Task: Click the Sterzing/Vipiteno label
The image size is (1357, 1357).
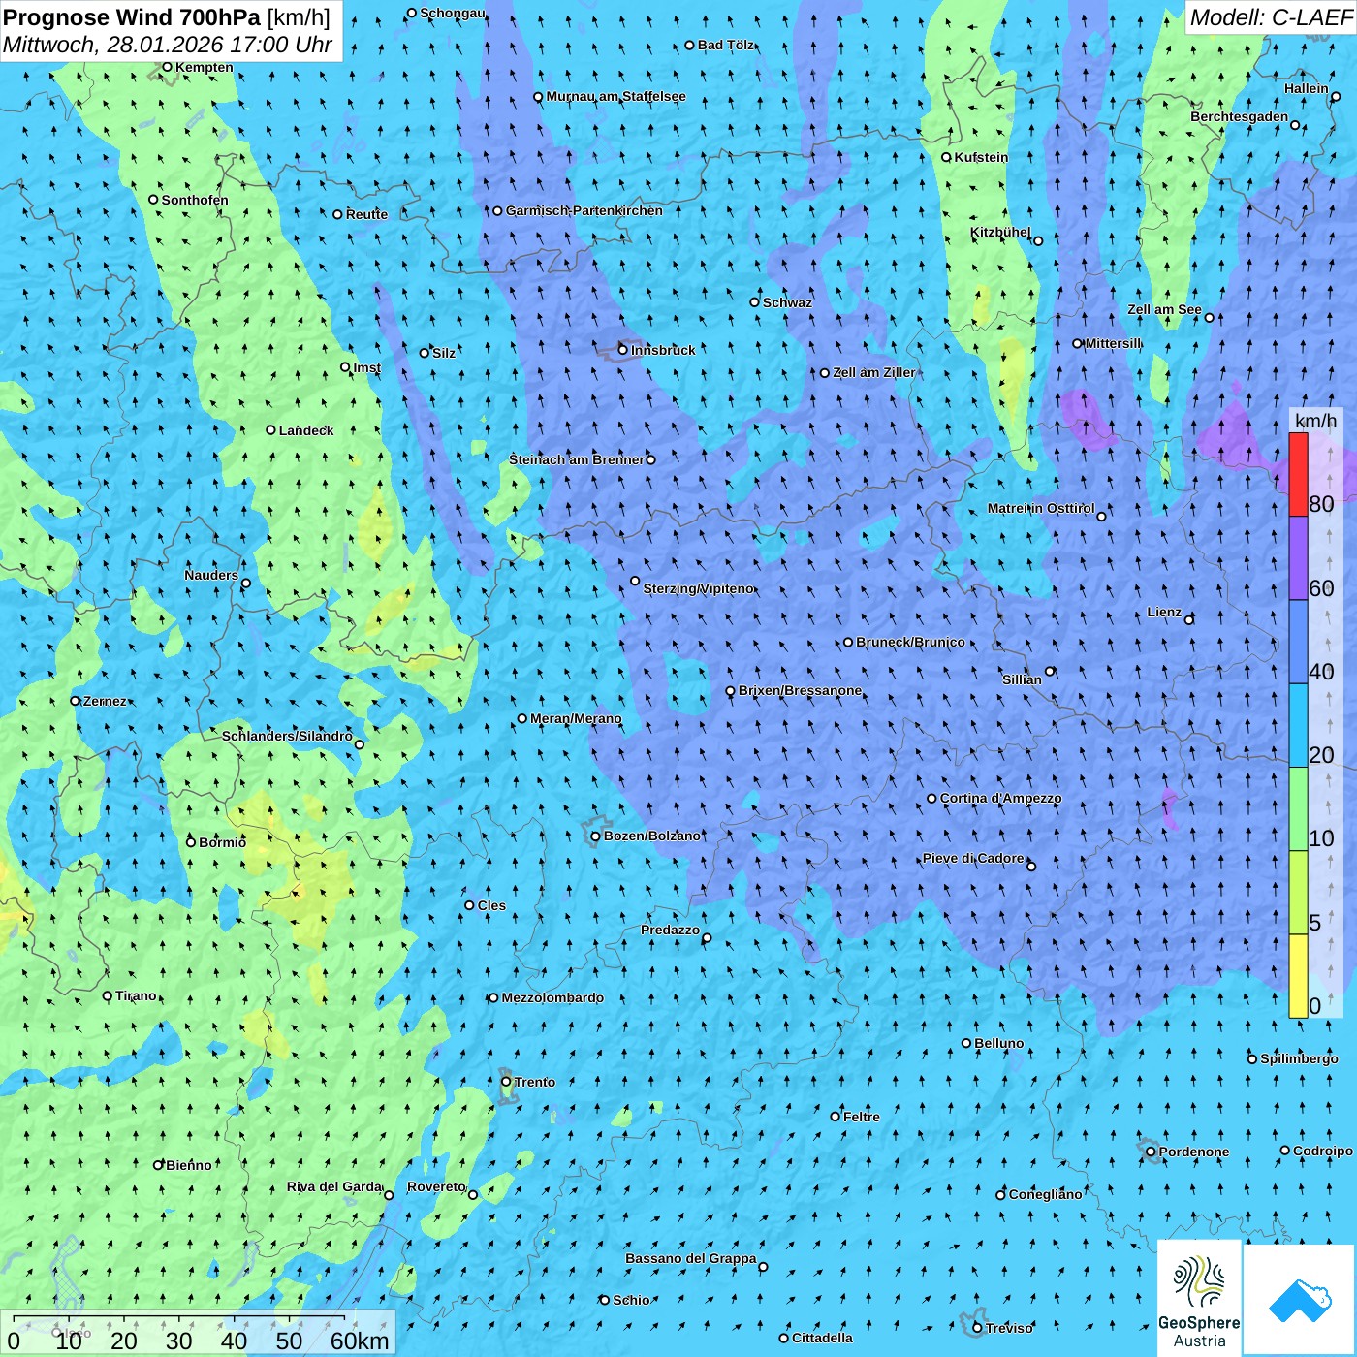Action: click(698, 588)
